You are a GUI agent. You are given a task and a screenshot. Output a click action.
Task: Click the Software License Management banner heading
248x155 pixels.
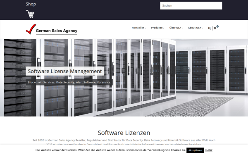coord(65,71)
